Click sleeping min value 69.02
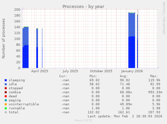The image size is (167, 124). click(94, 80)
